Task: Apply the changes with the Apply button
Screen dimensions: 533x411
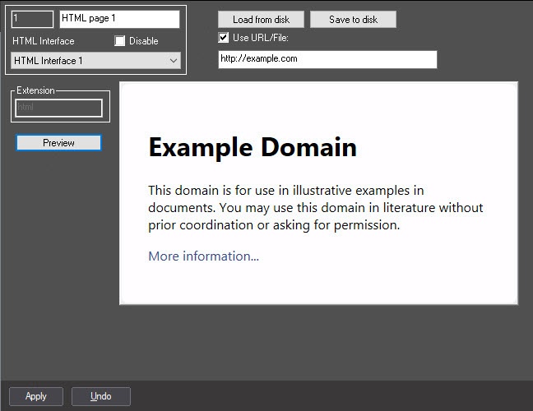Action: coord(36,396)
